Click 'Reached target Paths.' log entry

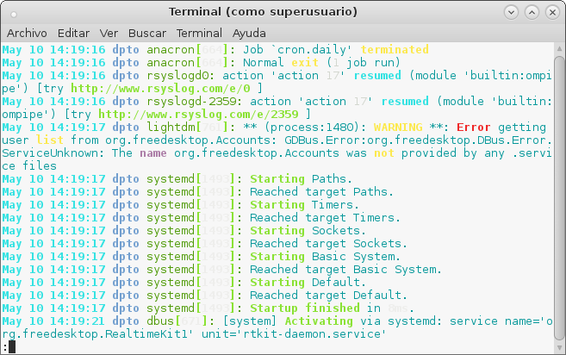tap(321, 192)
